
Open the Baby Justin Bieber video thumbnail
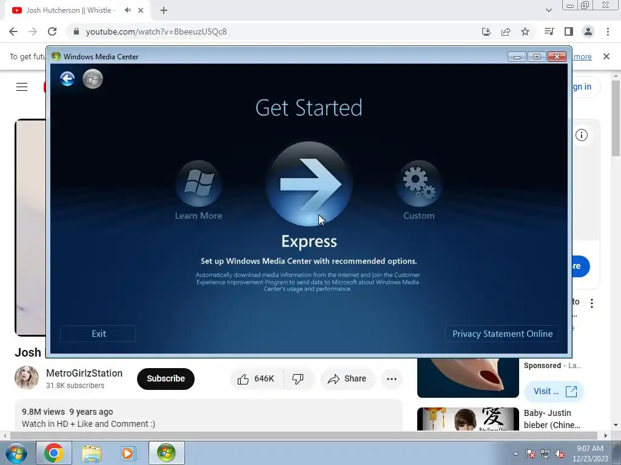point(468,419)
